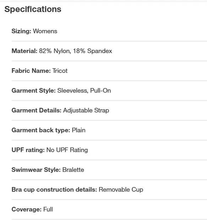This screenshot has height=221, width=207.
Task: Select the UPF rating label
Action: [28, 150]
